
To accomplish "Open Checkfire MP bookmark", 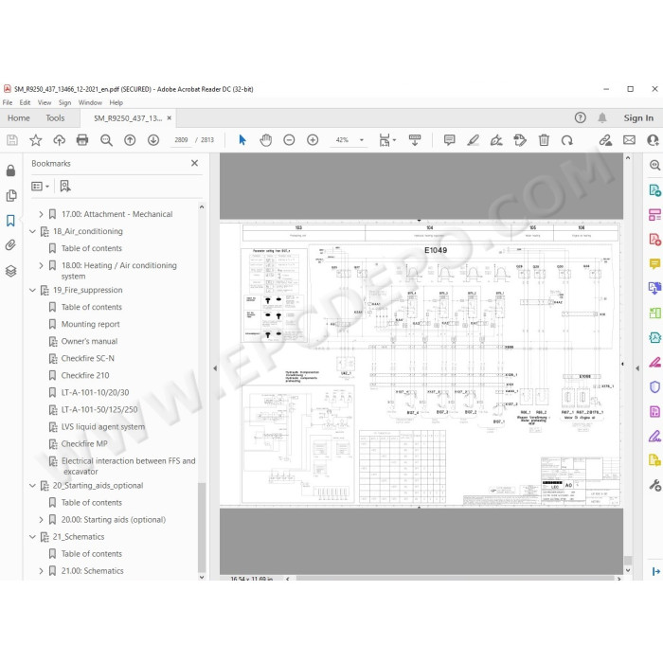I will pyautogui.click(x=84, y=444).
